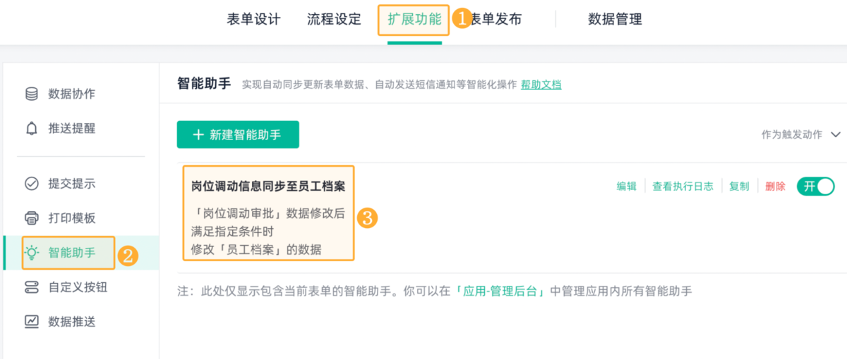The image size is (847, 359).
Task: Click the chart icon beside 数据推送
Action: coord(31,322)
